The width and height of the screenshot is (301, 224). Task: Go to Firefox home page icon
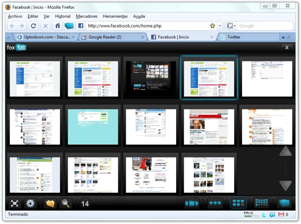58,26
